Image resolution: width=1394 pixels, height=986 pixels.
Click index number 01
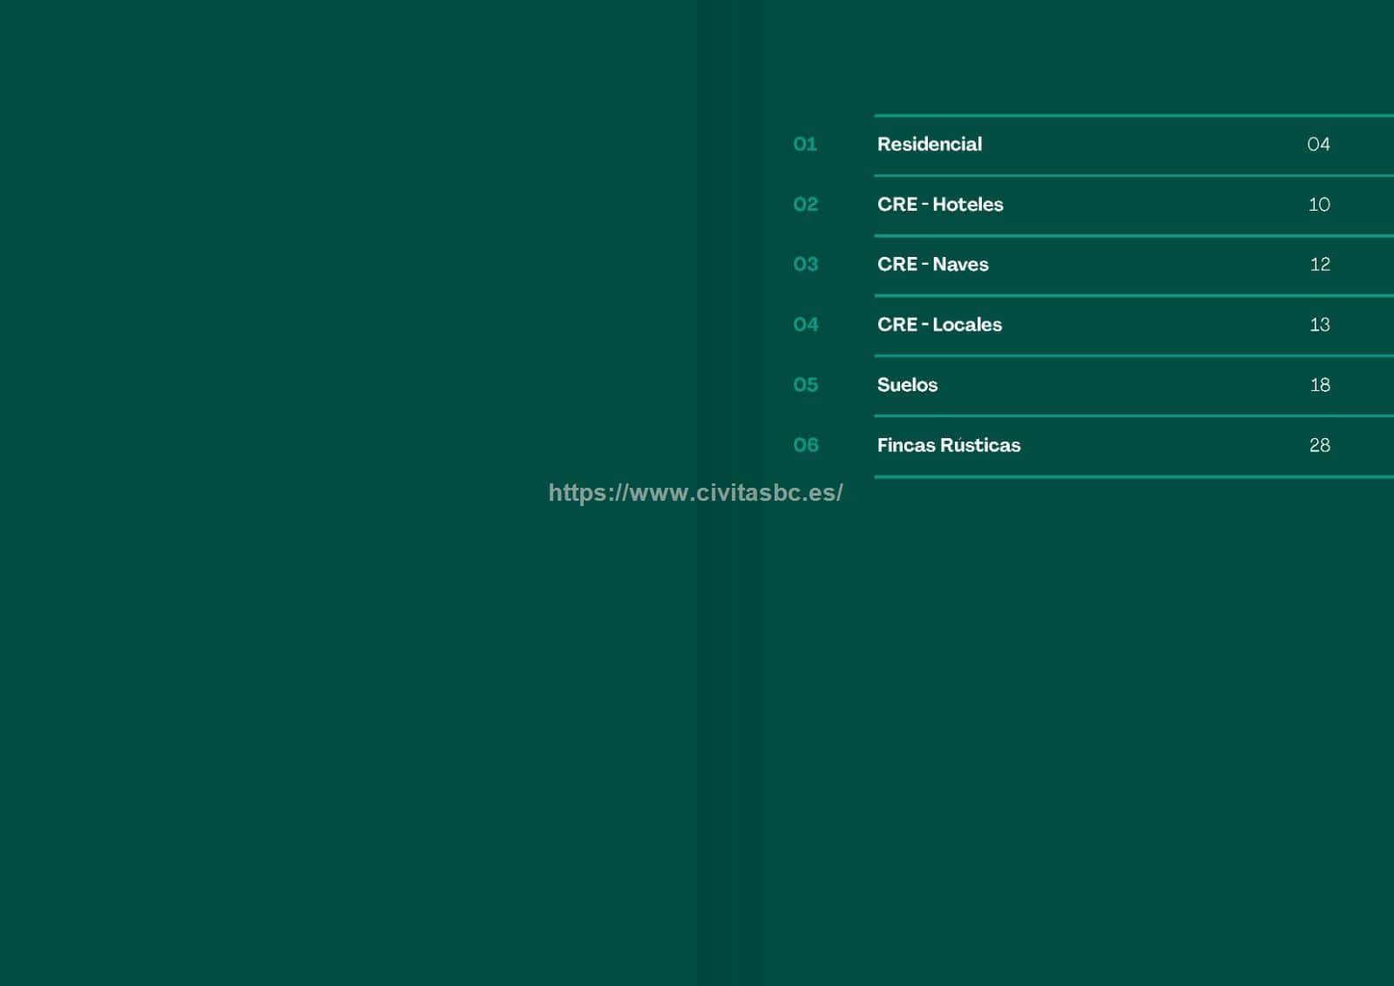point(805,145)
